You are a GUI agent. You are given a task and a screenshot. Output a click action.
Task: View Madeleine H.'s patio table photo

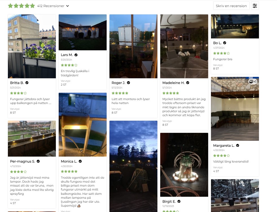coord(184,46)
